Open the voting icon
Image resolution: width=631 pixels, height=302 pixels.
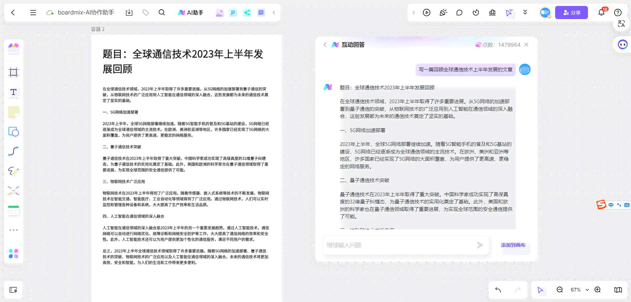(x=492, y=12)
